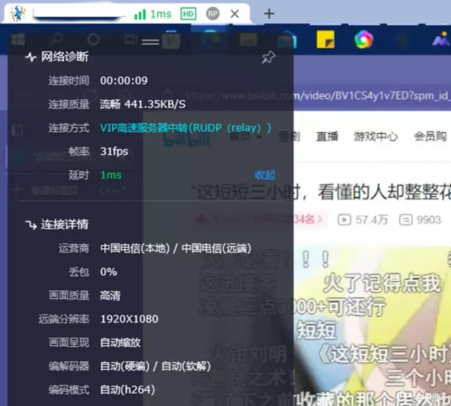Click the drag handle lines on toolbar
451x406 pixels.
point(150,42)
